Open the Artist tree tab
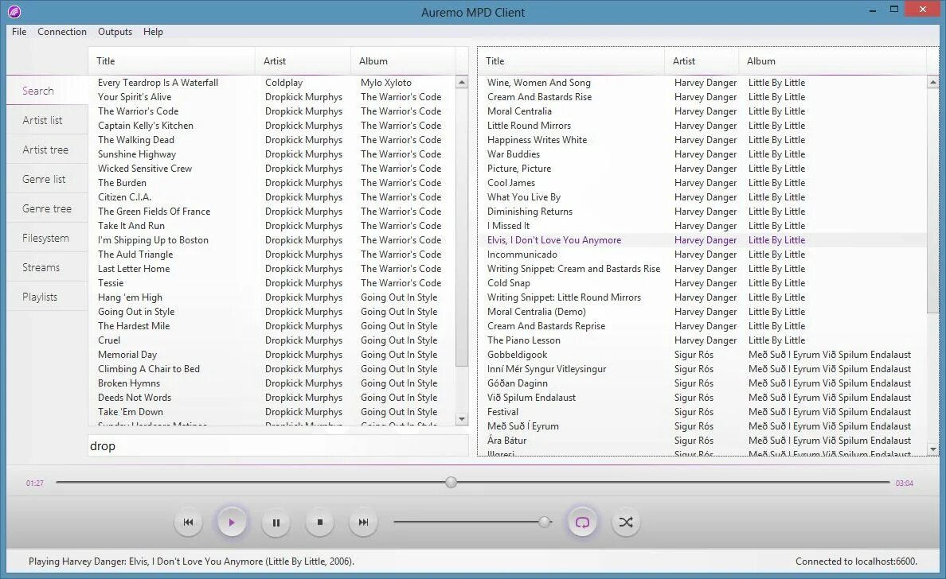 tap(47, 150)
